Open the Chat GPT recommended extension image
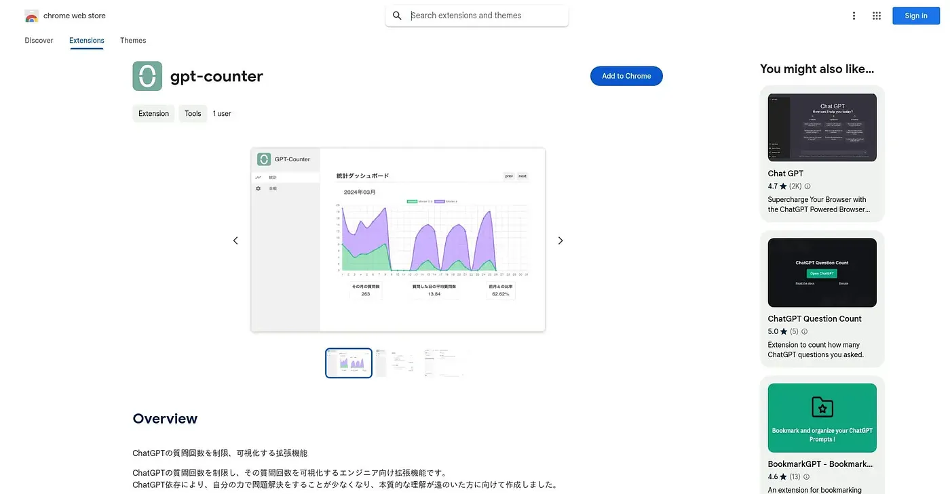This screenshot has width=950, height=494. [822, 127]
